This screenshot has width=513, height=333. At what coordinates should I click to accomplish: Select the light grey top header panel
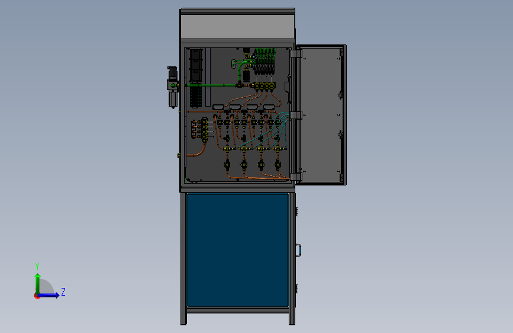pyautogui.click(x=238, y=26)
